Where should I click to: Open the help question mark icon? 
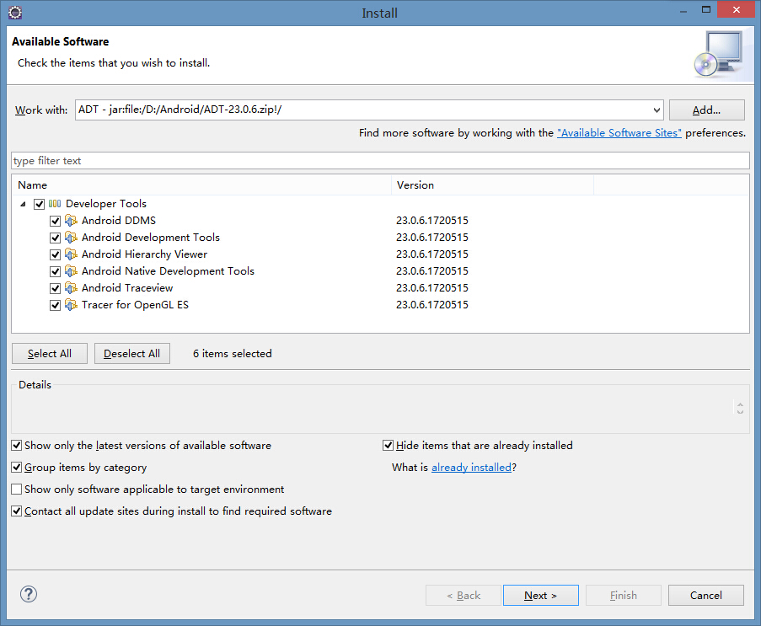[29, 595]
